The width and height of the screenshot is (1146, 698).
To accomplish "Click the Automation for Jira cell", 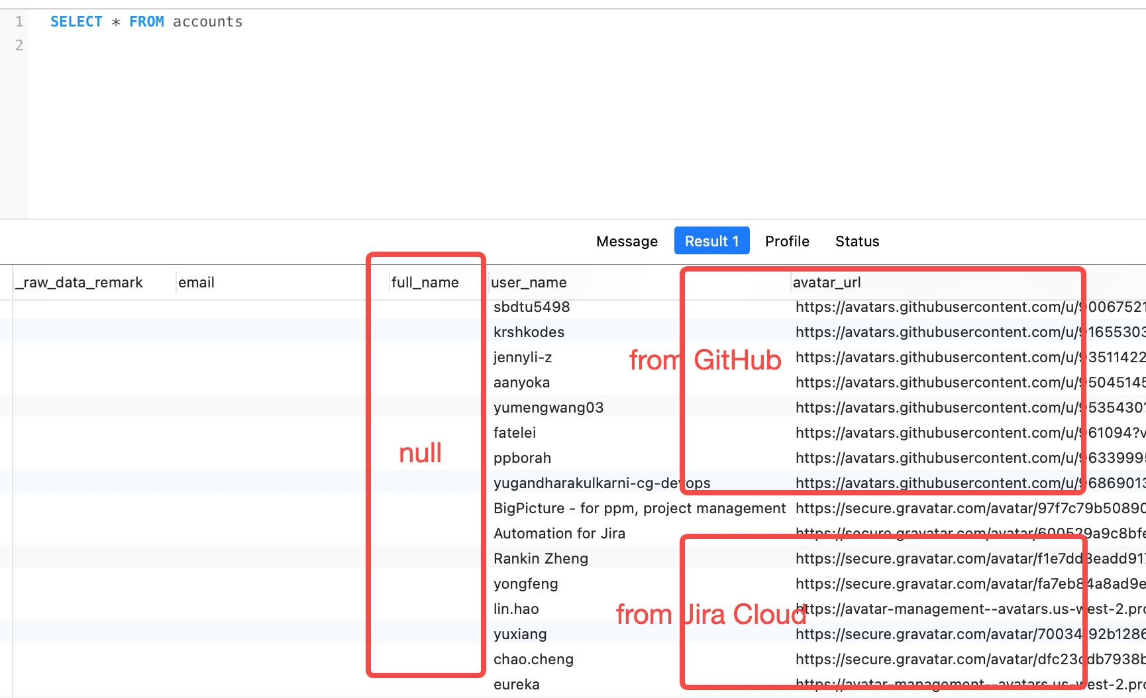I will point(559,533).
